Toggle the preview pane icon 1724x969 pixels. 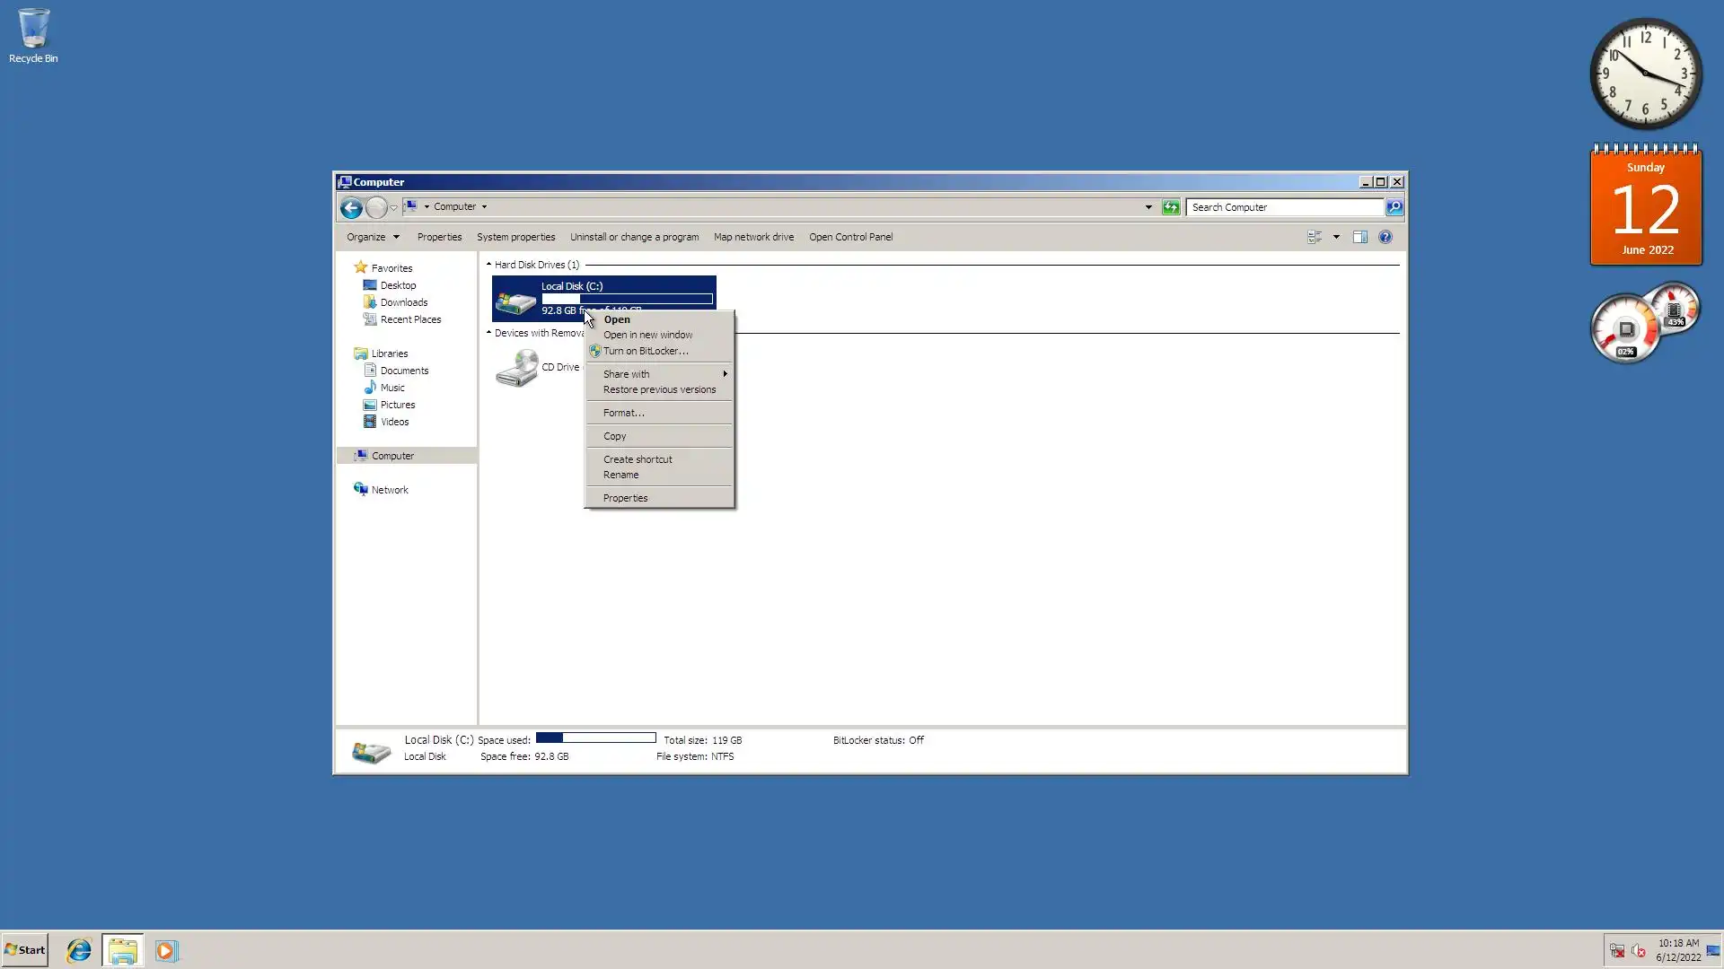click(1359, 237)
